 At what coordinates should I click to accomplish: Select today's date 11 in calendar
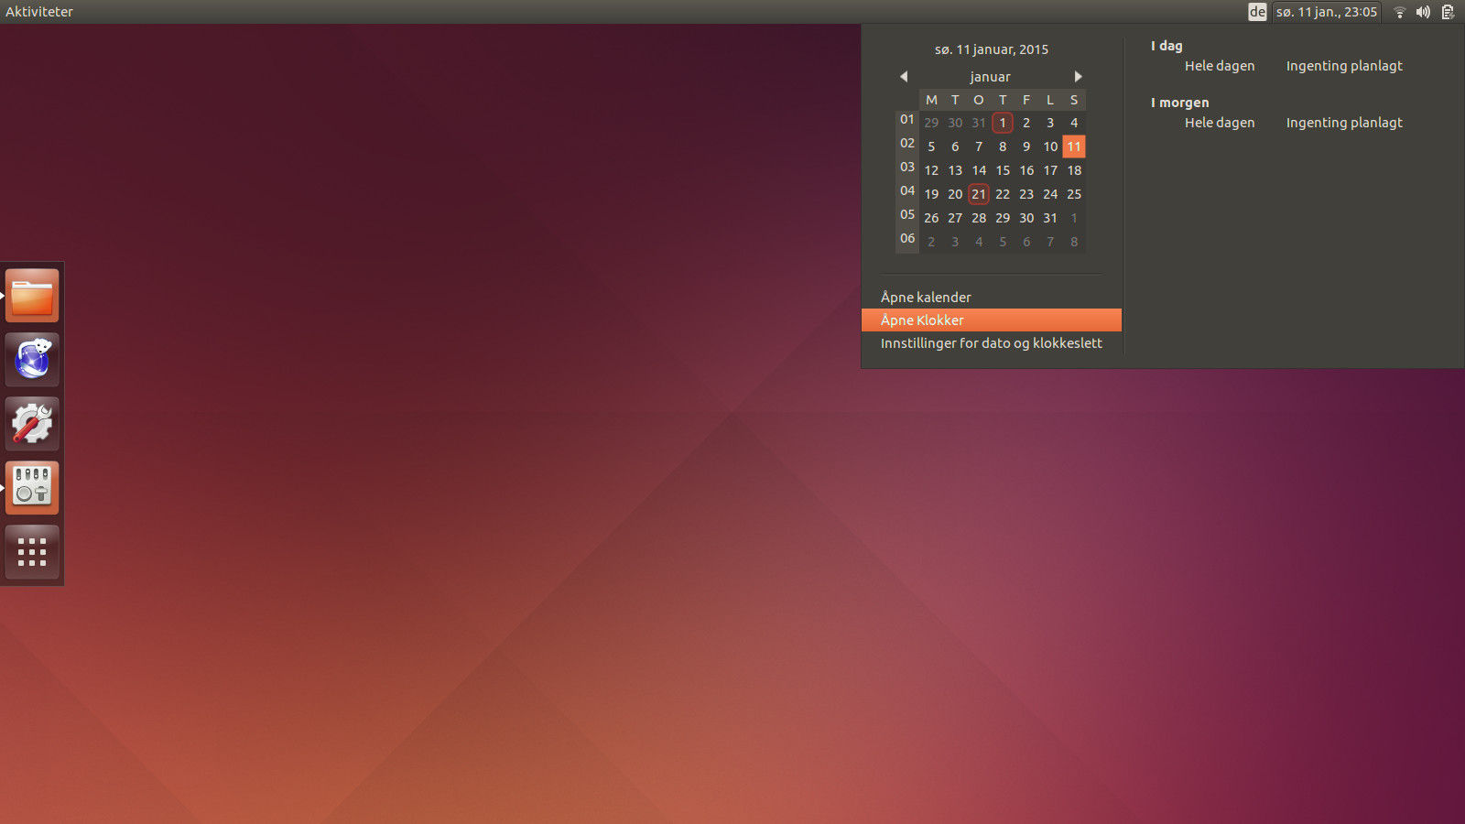coord(1074,146)
